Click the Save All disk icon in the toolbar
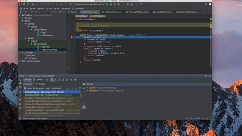242x136 pixels. 24,5
